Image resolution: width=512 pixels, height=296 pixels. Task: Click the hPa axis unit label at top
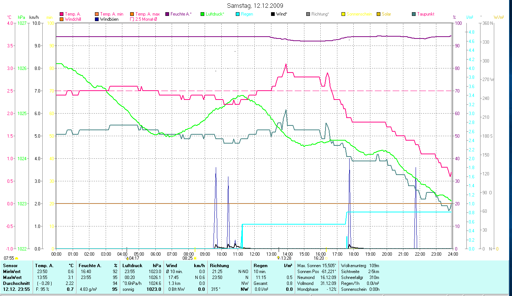pyautogui.click(x=21, y=17)
